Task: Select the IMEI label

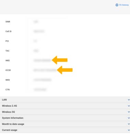Action: pos(8,60)
